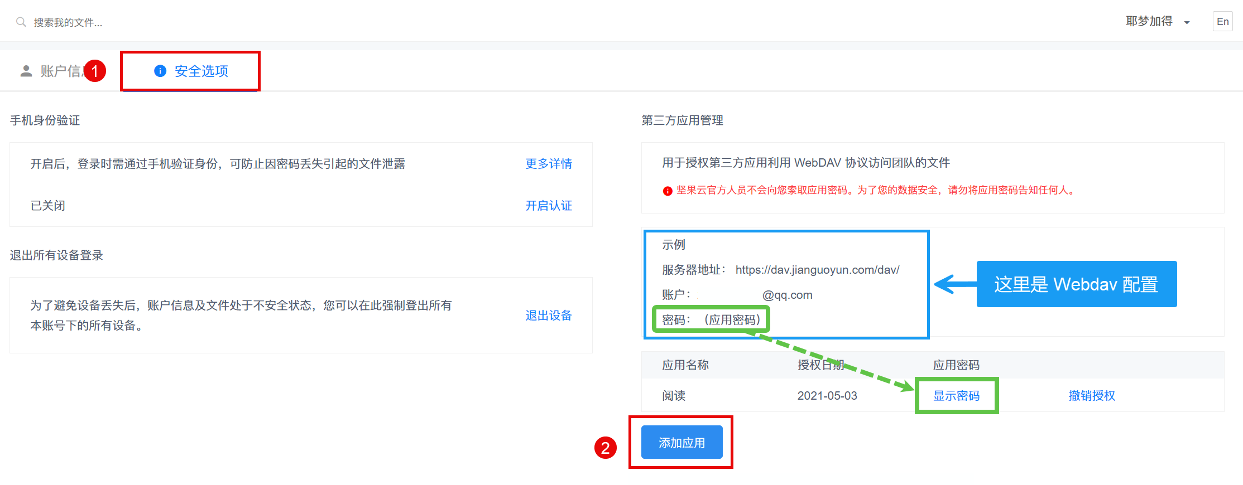
Task: Click the person icon on account tab
Action: (x=26, y=71)
